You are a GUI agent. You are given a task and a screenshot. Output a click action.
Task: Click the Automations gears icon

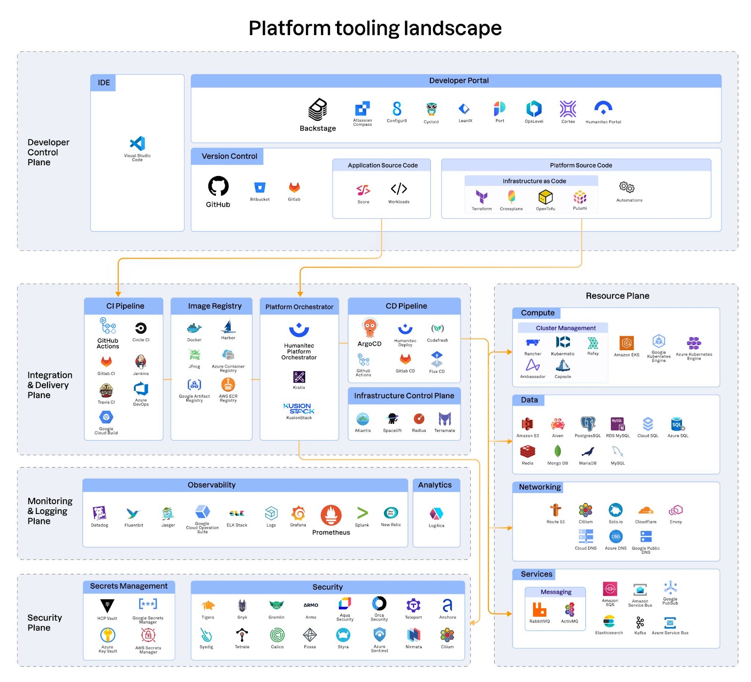[x=627, y=187]
